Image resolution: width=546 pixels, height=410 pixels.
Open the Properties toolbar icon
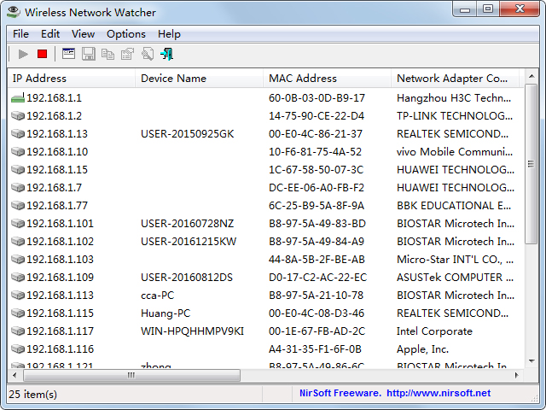(x=127, y=54)
